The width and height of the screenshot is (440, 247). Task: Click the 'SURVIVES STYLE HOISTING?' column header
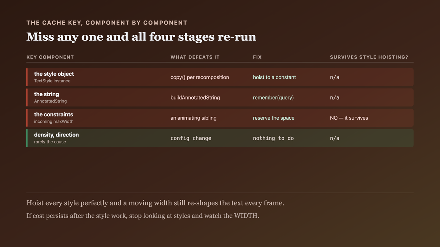tap(369, 57)
